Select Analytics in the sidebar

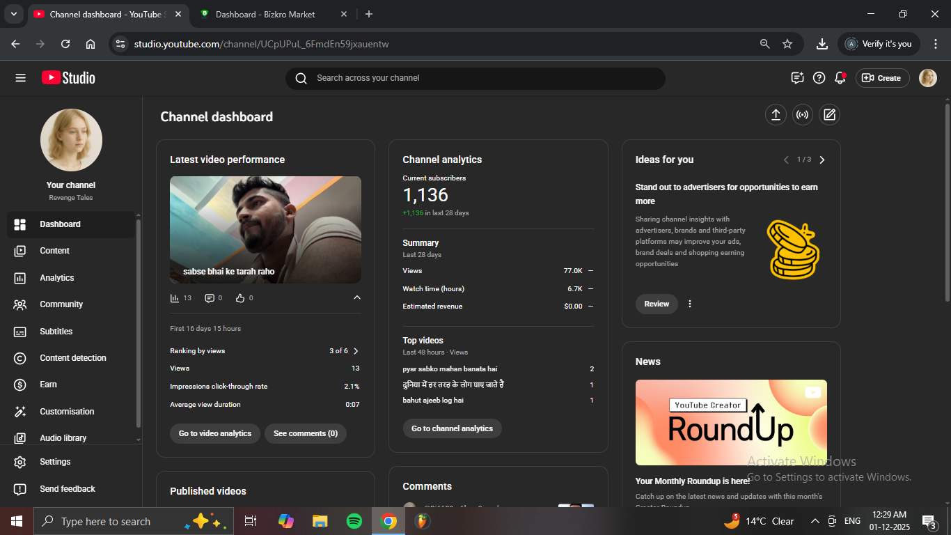[x=57, y=278]
